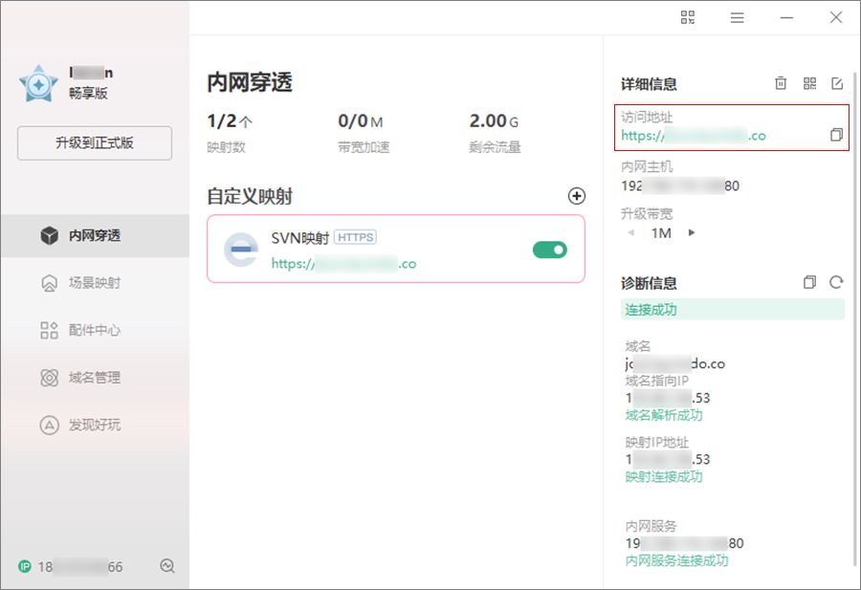Click the compass icon beside 发现好玩
861x590 pixels.
click(50, 425)
